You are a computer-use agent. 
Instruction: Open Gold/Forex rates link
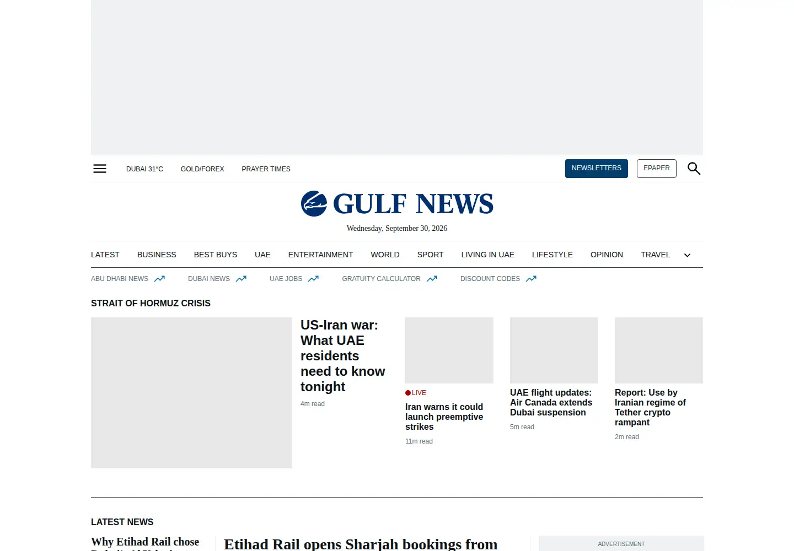click(x=202, y=169)
